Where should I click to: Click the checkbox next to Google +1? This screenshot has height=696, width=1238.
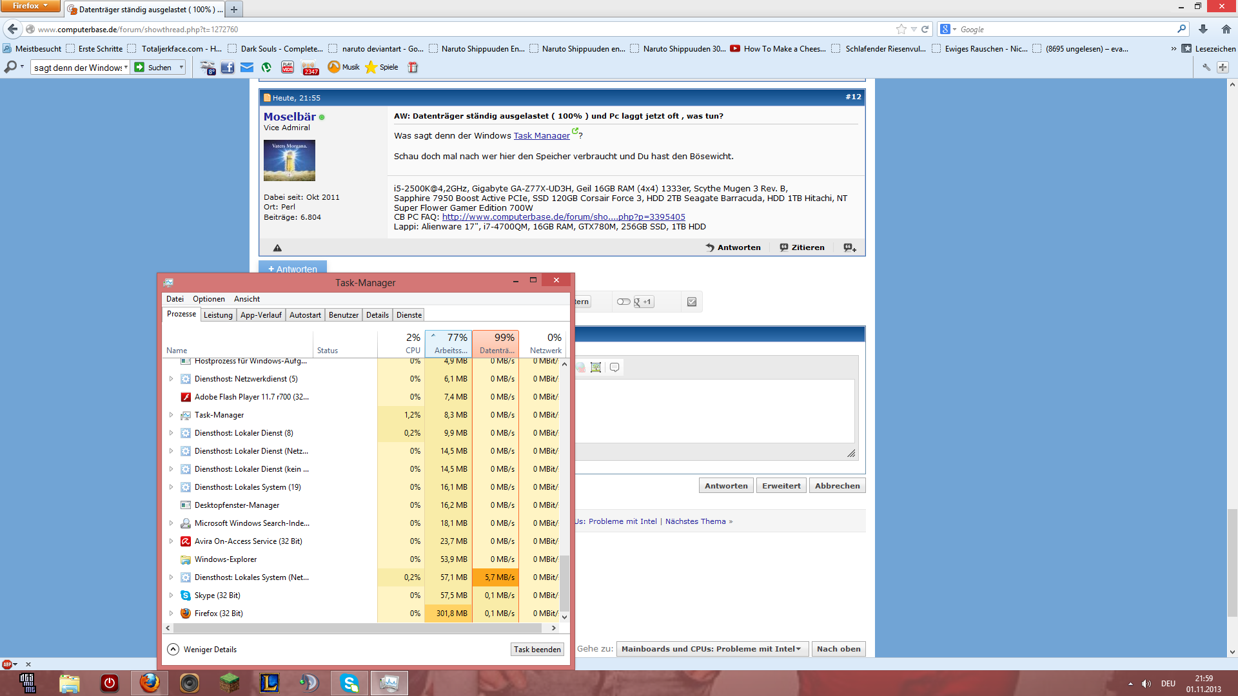692,302
